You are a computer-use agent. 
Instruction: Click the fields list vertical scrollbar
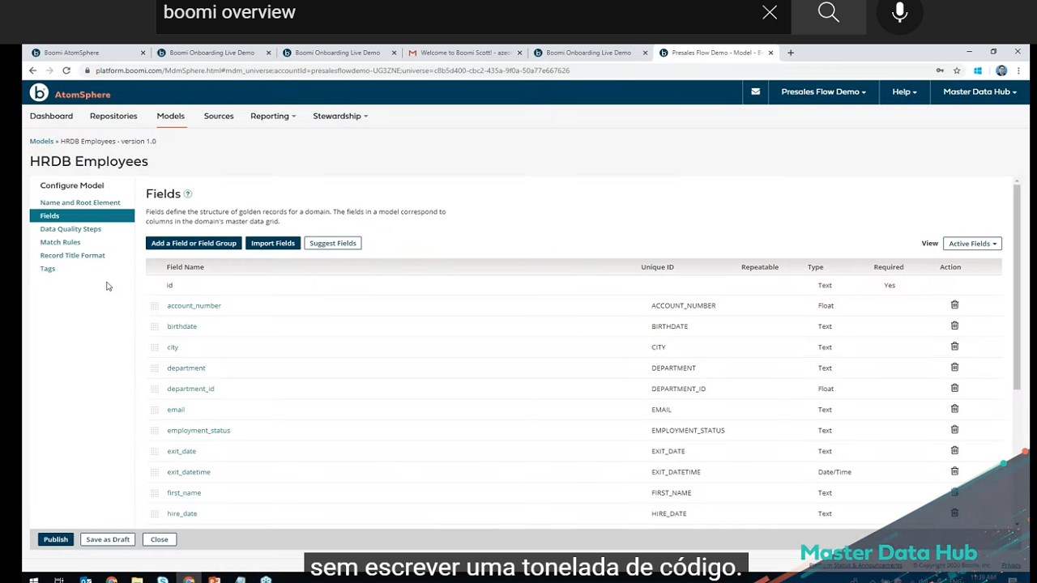1017,287
